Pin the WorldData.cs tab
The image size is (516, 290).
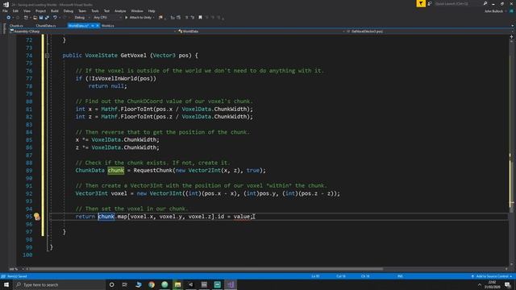point(93,26)
